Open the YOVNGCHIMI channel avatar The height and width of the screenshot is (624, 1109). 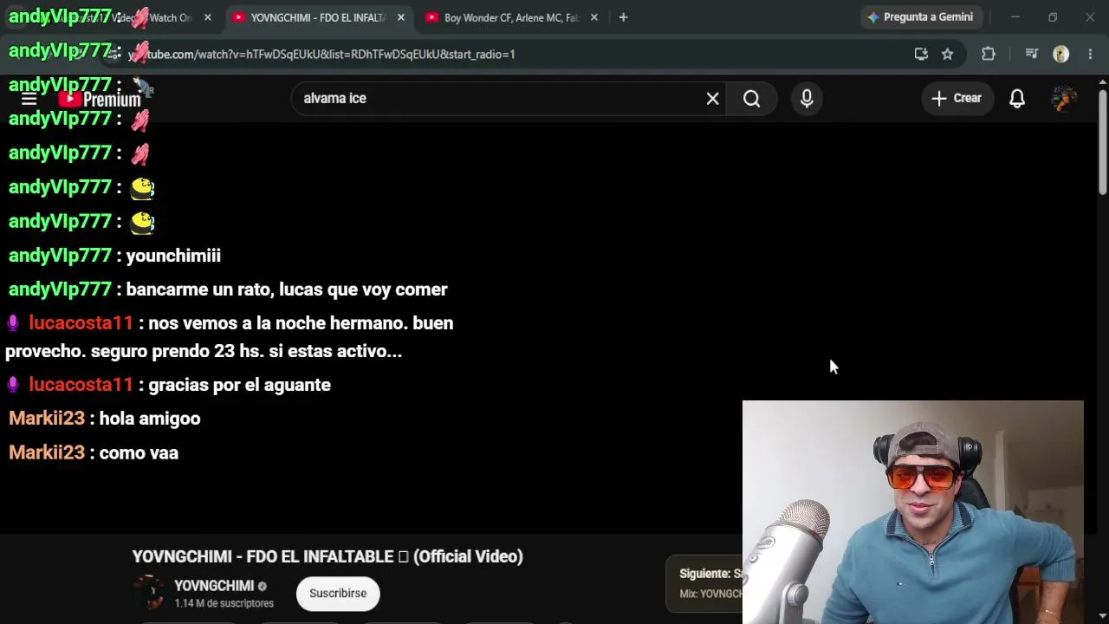[x=149, y=593]
